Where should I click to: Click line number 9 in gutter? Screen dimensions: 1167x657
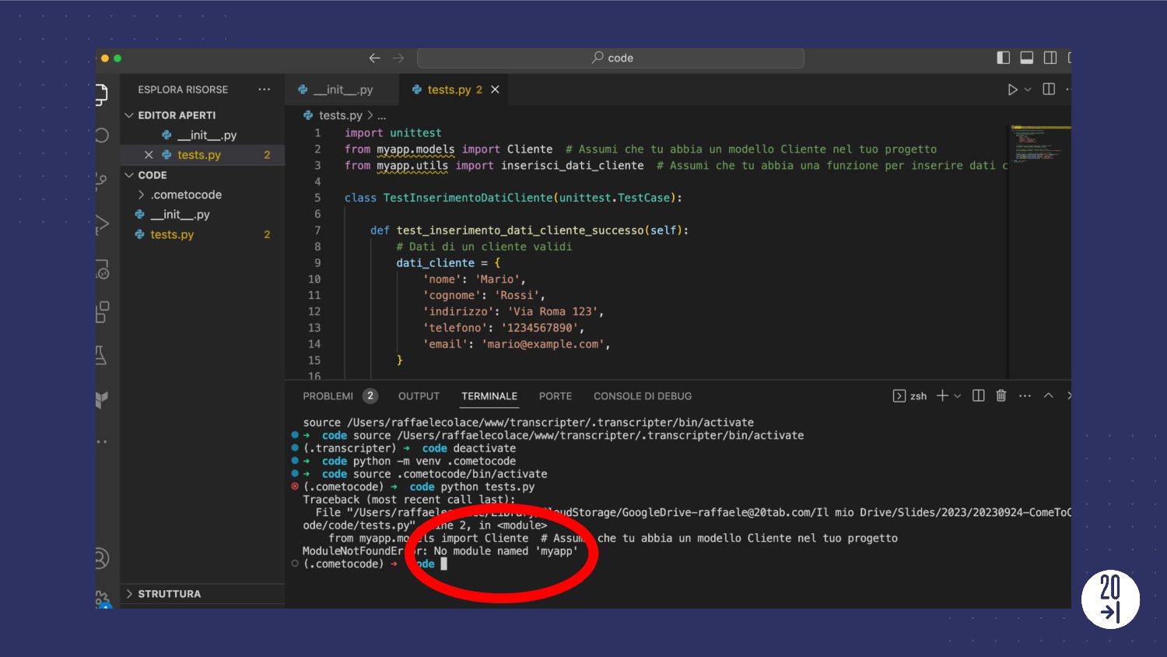coord(317,263)
